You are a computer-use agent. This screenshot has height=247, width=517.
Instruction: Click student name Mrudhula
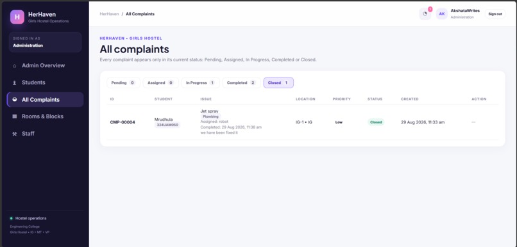coord(164,120)
